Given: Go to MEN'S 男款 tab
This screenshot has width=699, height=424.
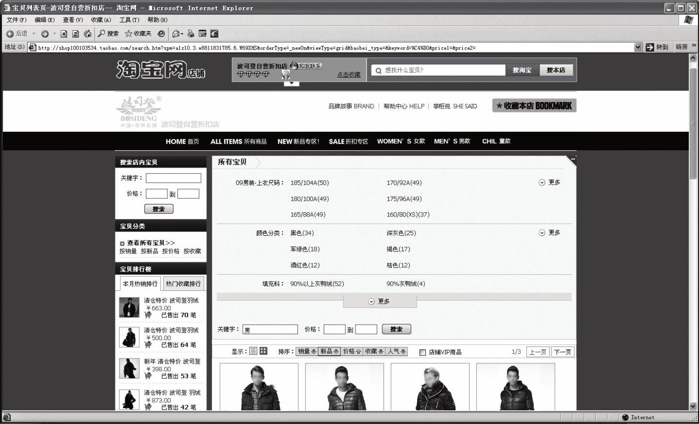Looking at the screenshot, I should [x=452, y=141].
